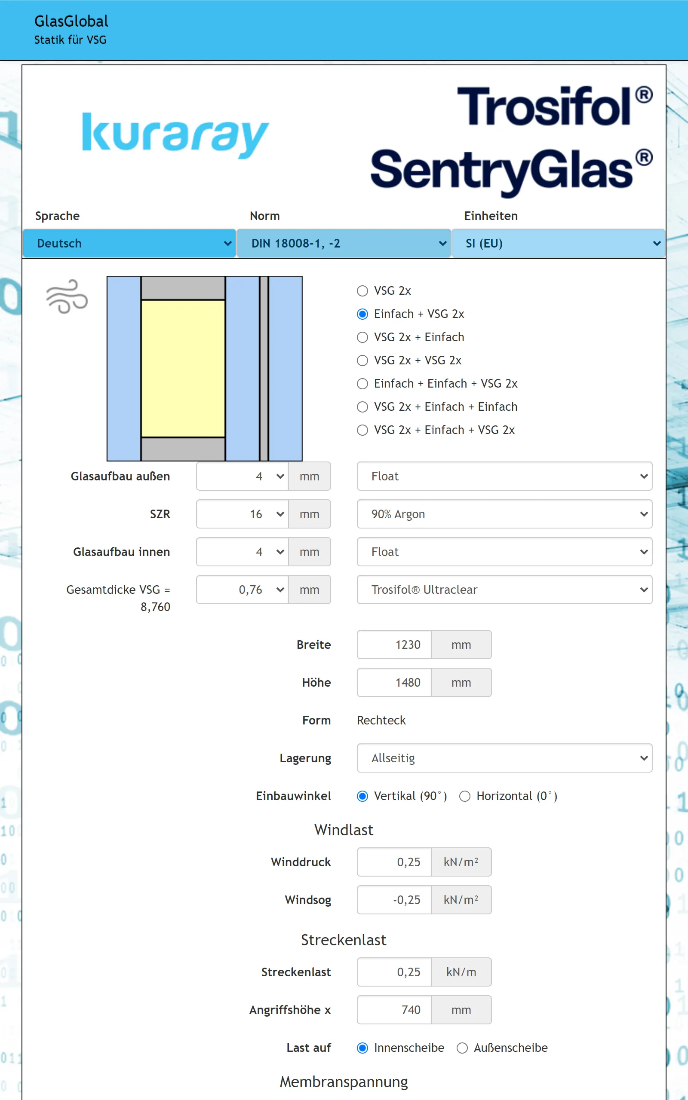
Task: Open the Einheiten dropdown SI (EU)
Action: tap(558, 243)
